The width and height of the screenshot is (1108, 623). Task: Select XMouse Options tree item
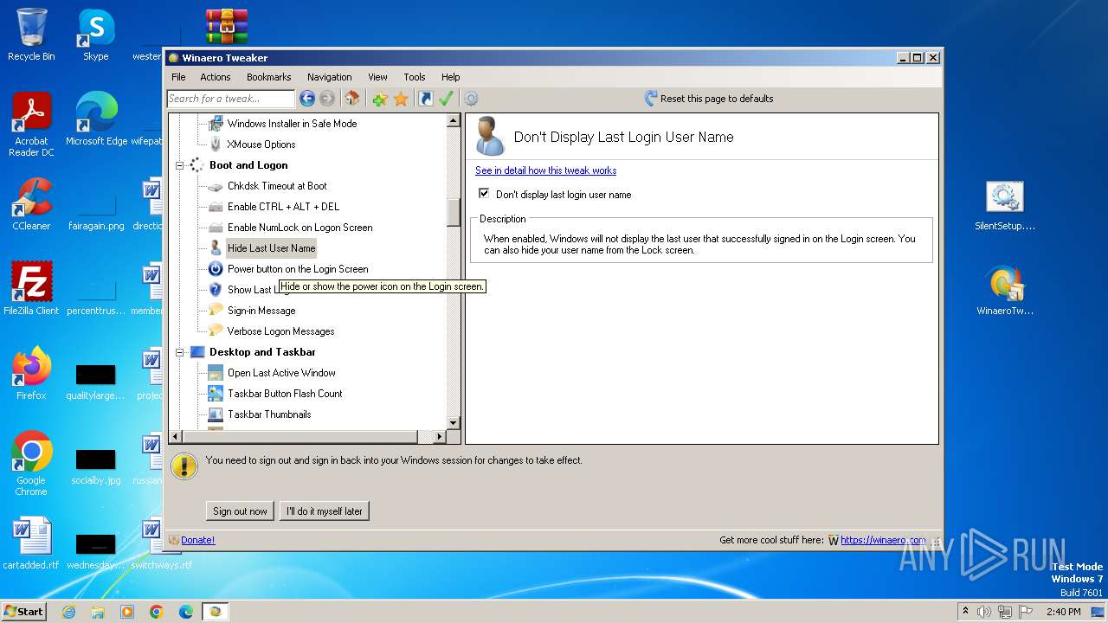(x=261, y=145)
